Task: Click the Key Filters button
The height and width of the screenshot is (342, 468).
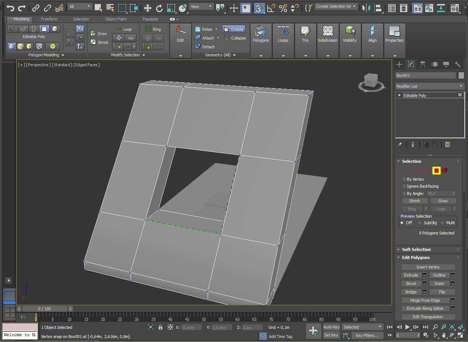Action: point(367,335)
